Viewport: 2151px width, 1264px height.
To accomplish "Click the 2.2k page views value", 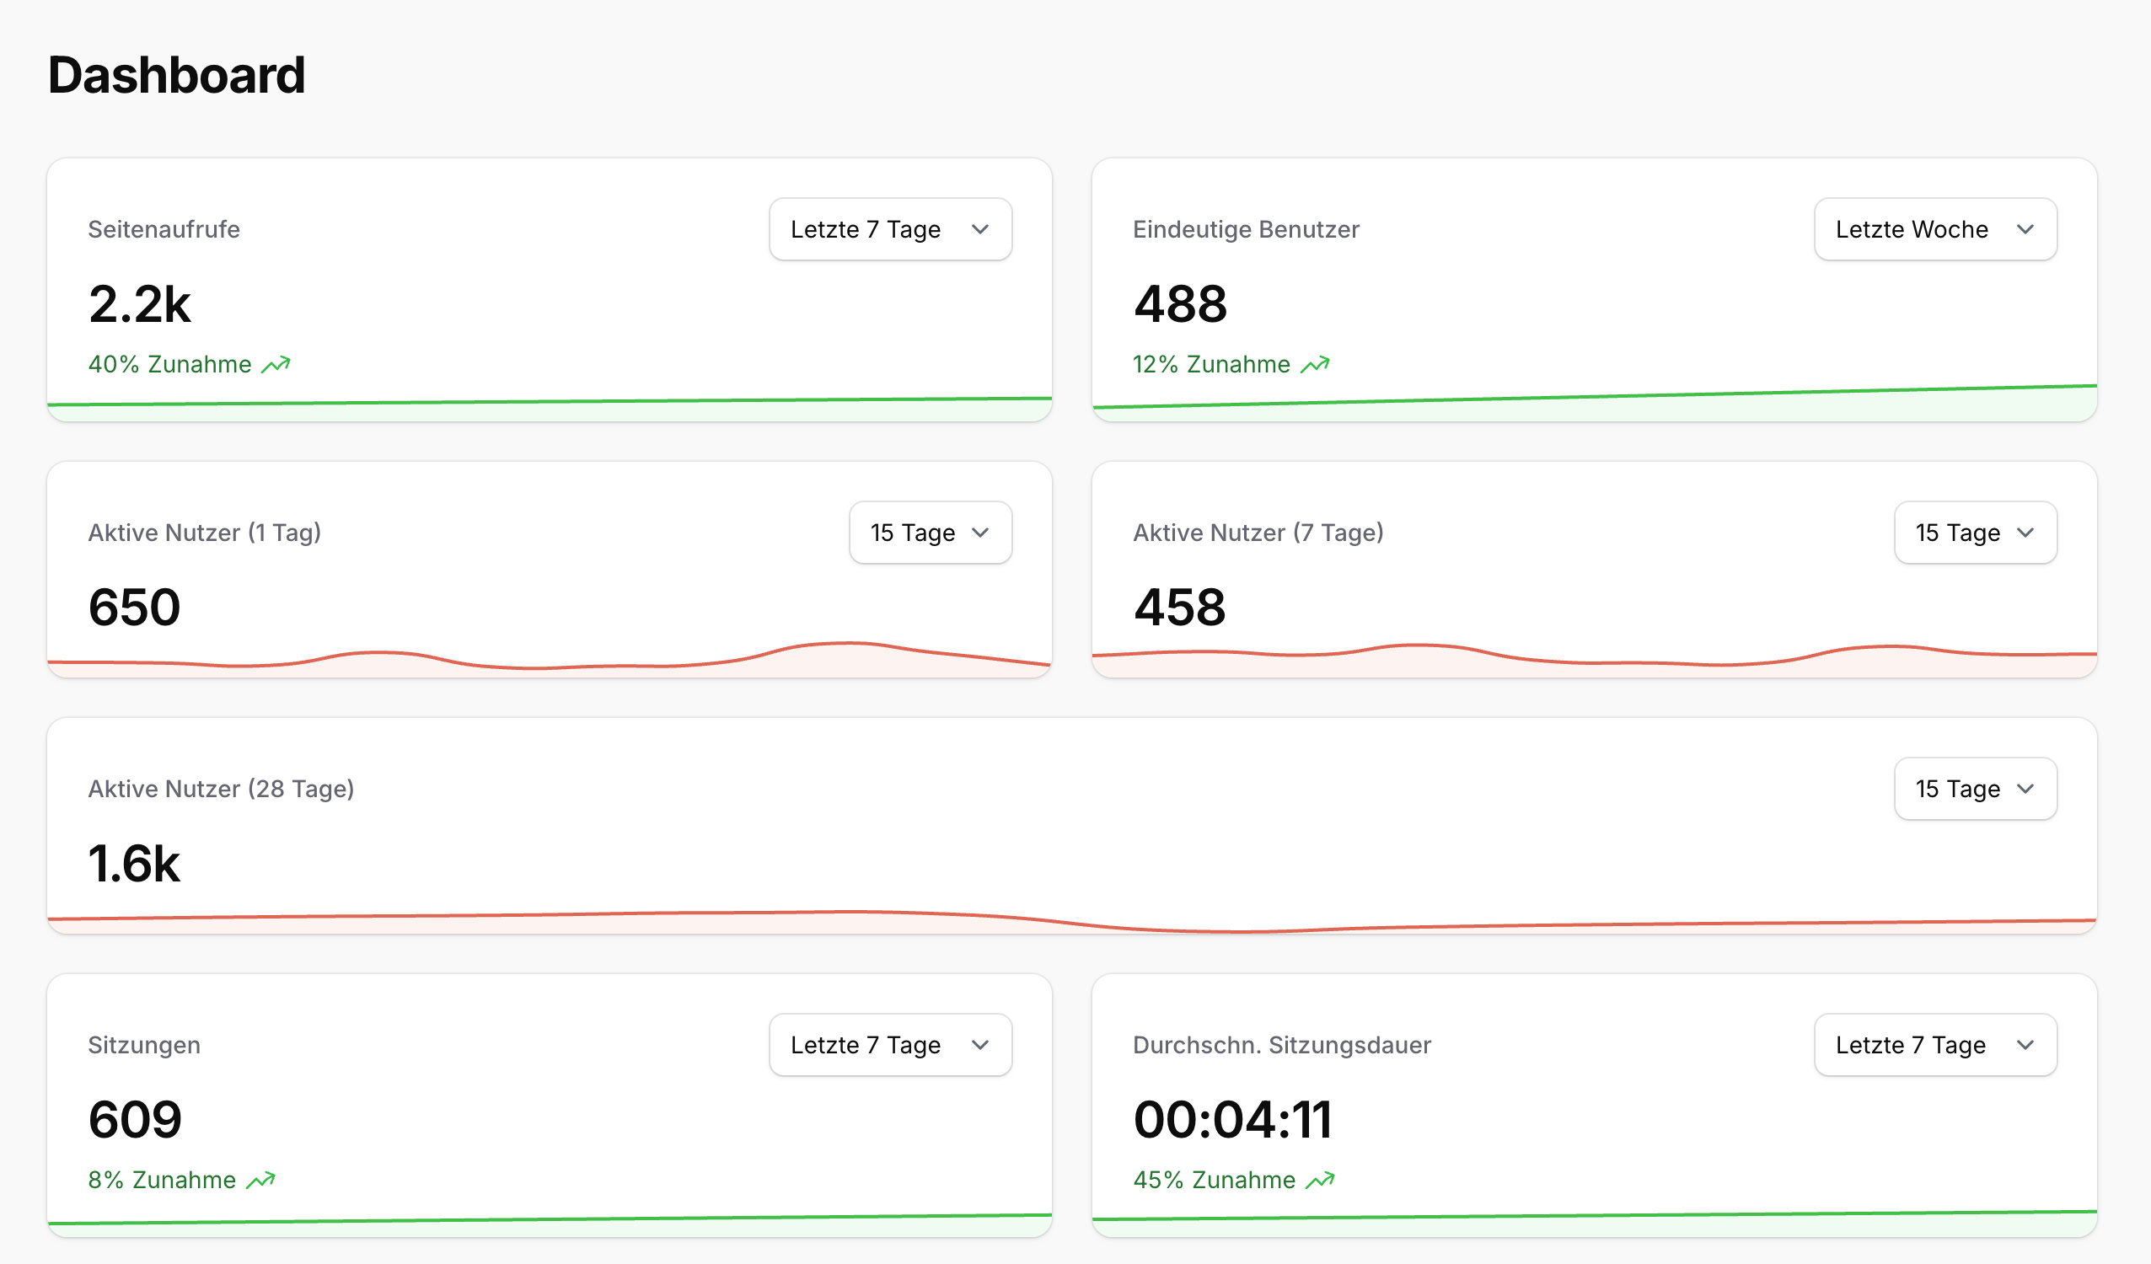I will pyautogui.click(x=139, y=305).
